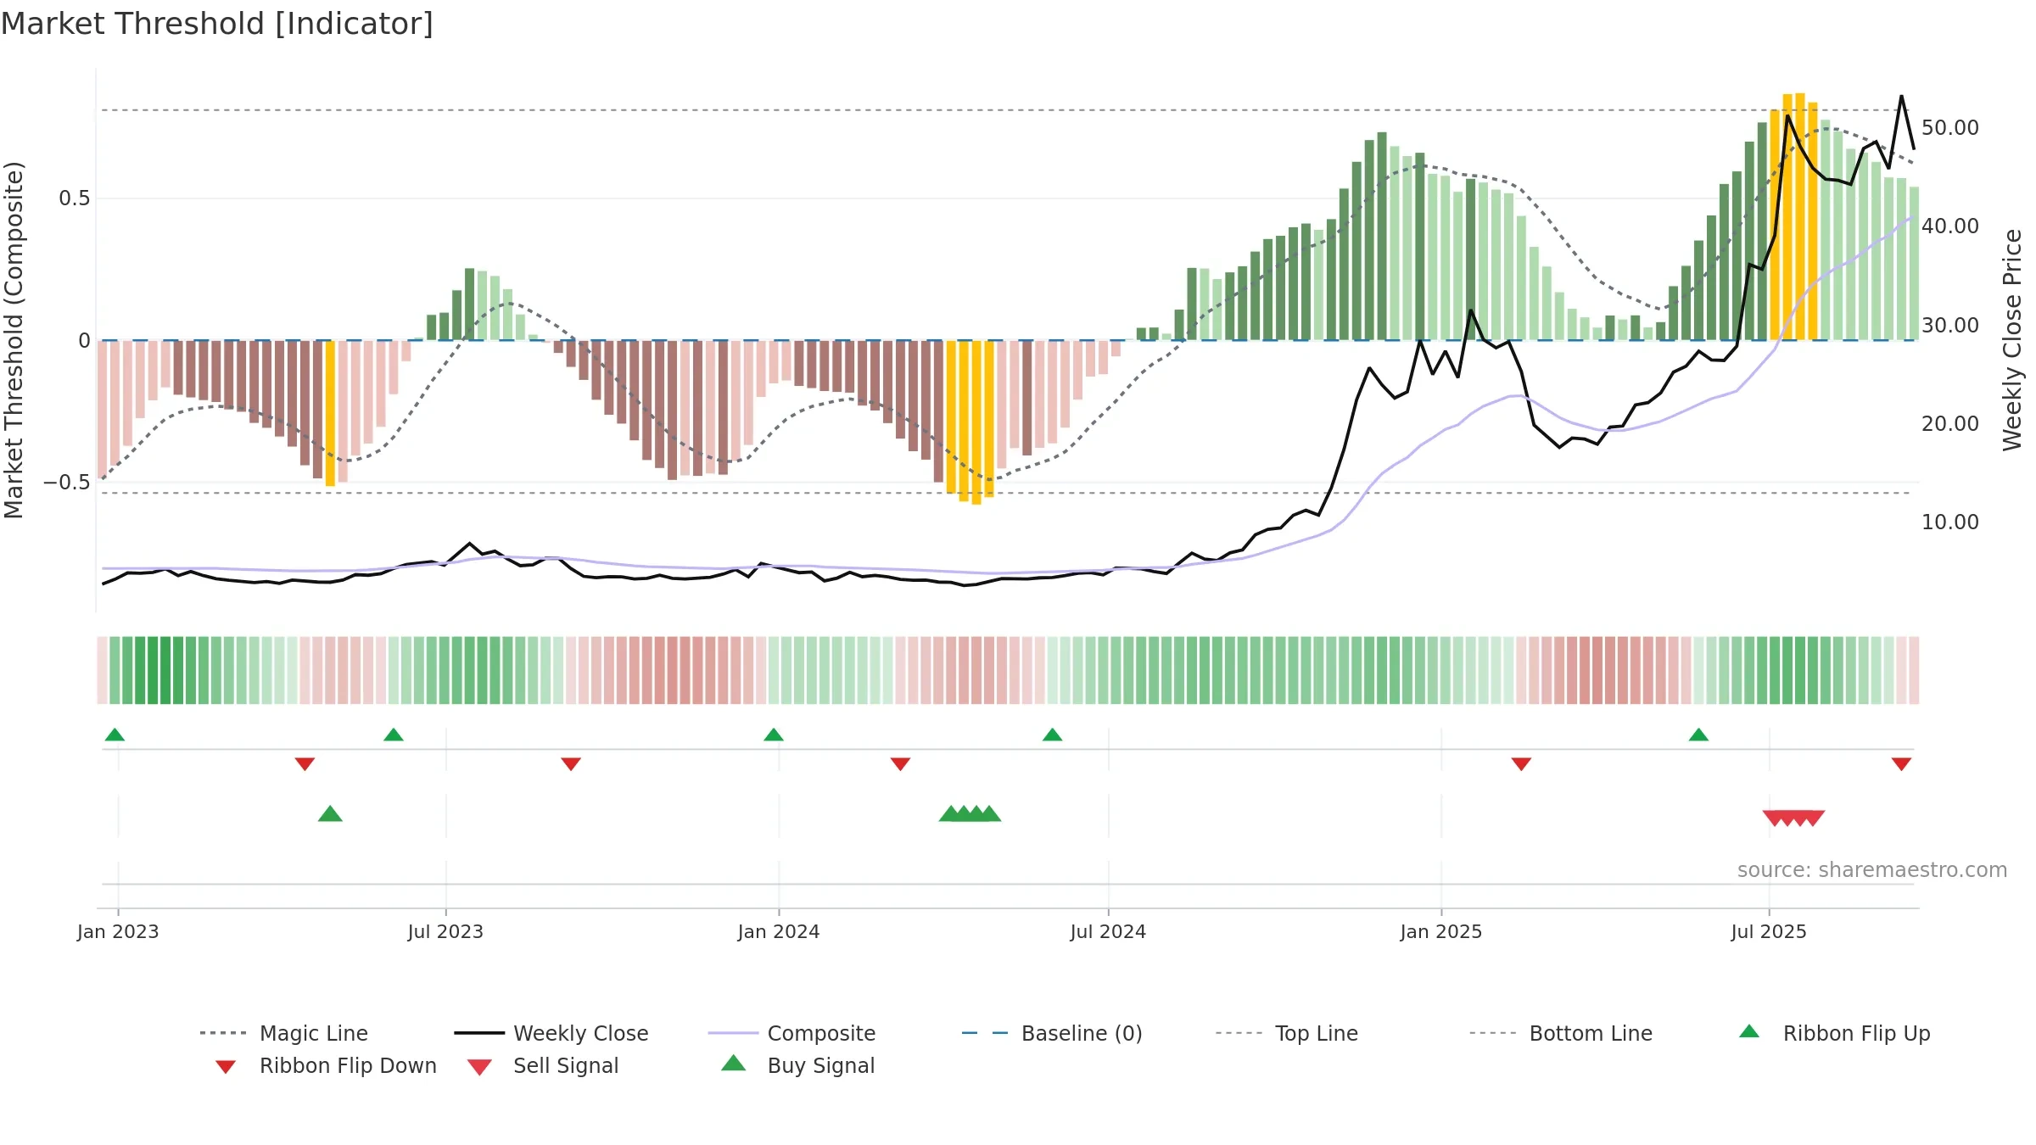
Task: Click the red Ribbon Flip Down legend triangle
Action: pyautogui.click(x=226, y=1067)
